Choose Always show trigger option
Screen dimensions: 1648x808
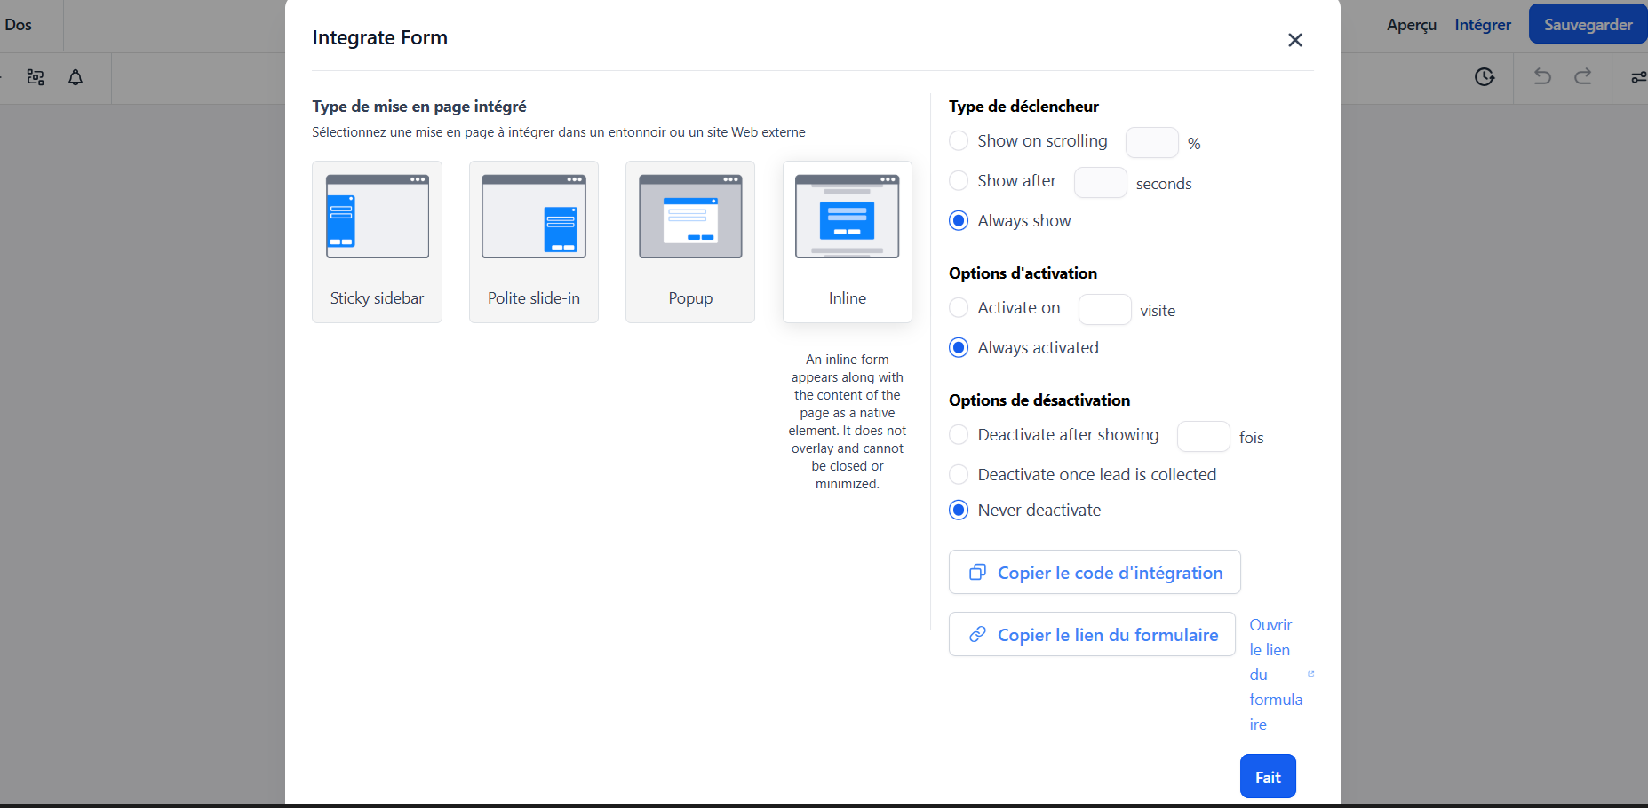coord(959,220)
